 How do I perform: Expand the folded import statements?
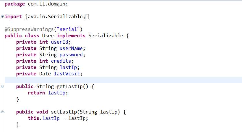(x=2, y=16)
